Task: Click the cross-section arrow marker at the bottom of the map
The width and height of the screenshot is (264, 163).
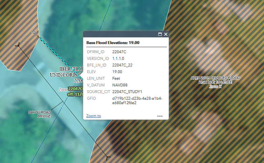Action: coord(108,158)
